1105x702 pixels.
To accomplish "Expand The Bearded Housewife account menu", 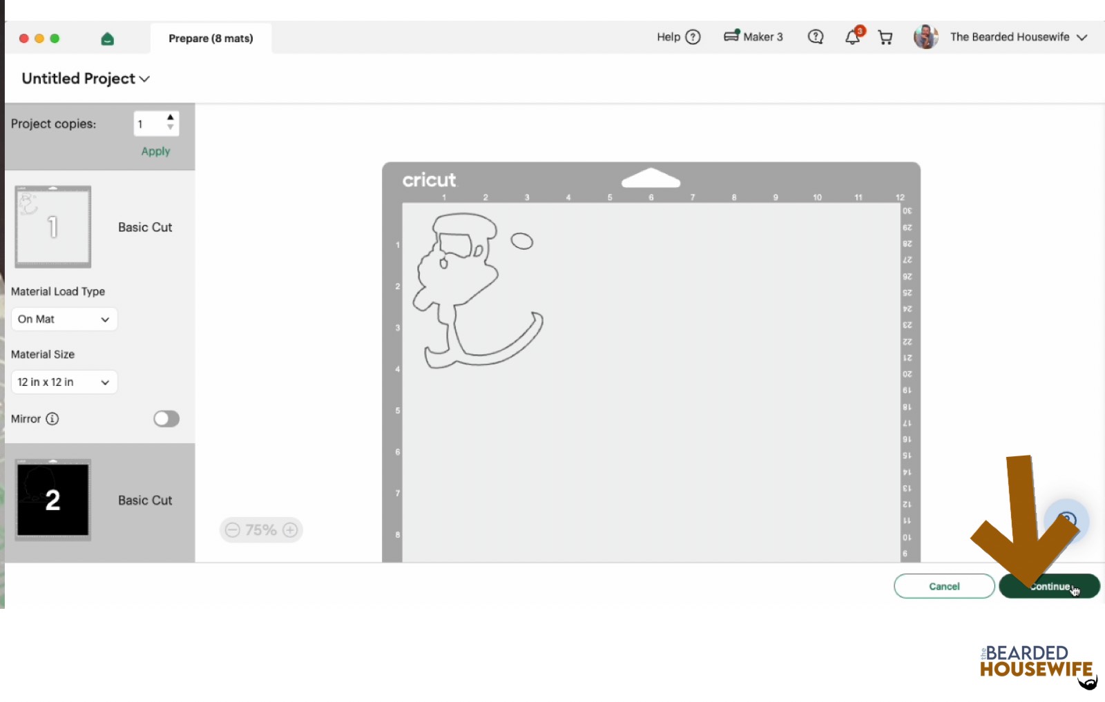I will [x=1019, y=37].
